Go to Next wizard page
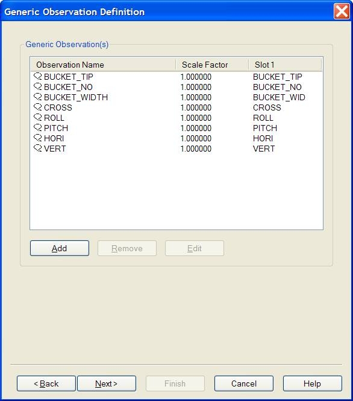This screenshot has height=401, width=353. tap(107, 383)
